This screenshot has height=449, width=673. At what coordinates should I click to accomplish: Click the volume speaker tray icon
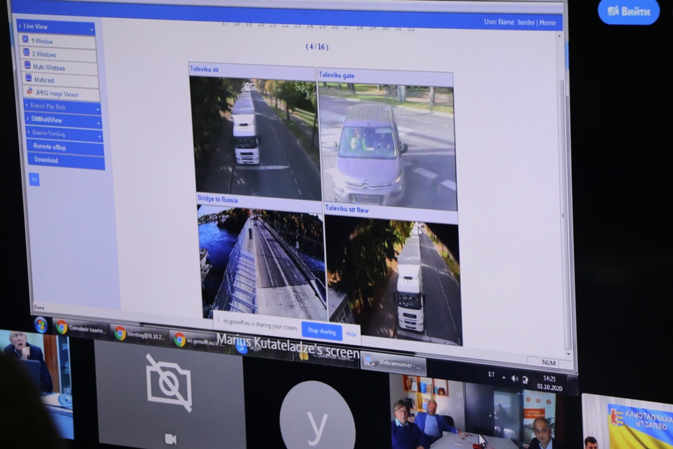click(x=515, y=379)
